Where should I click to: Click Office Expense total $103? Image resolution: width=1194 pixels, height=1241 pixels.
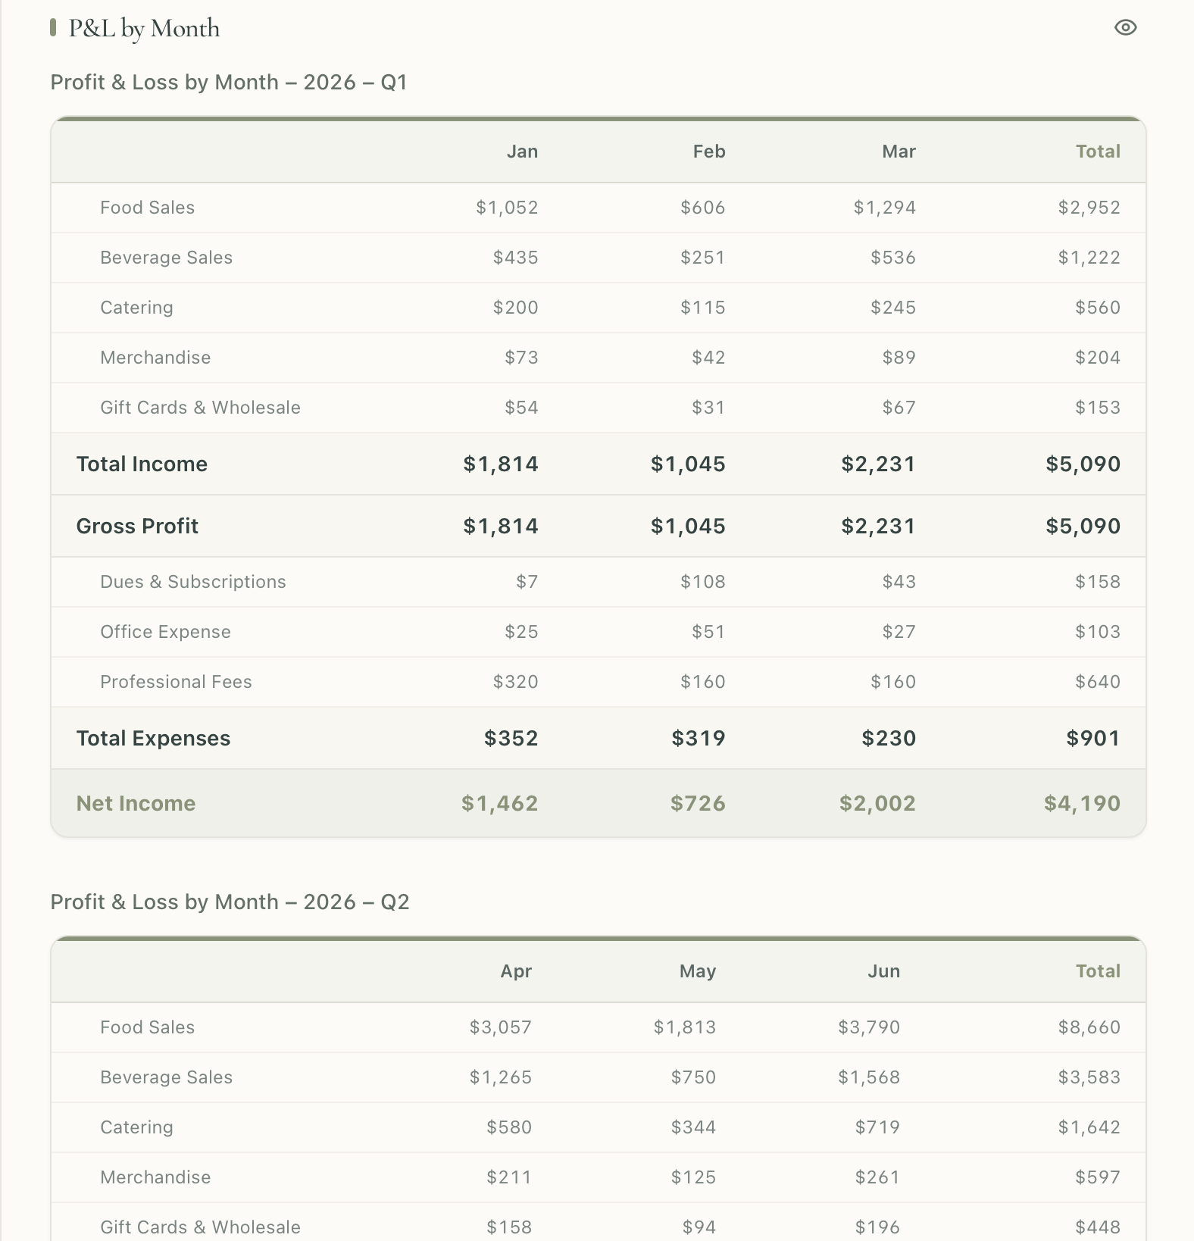1098,632
